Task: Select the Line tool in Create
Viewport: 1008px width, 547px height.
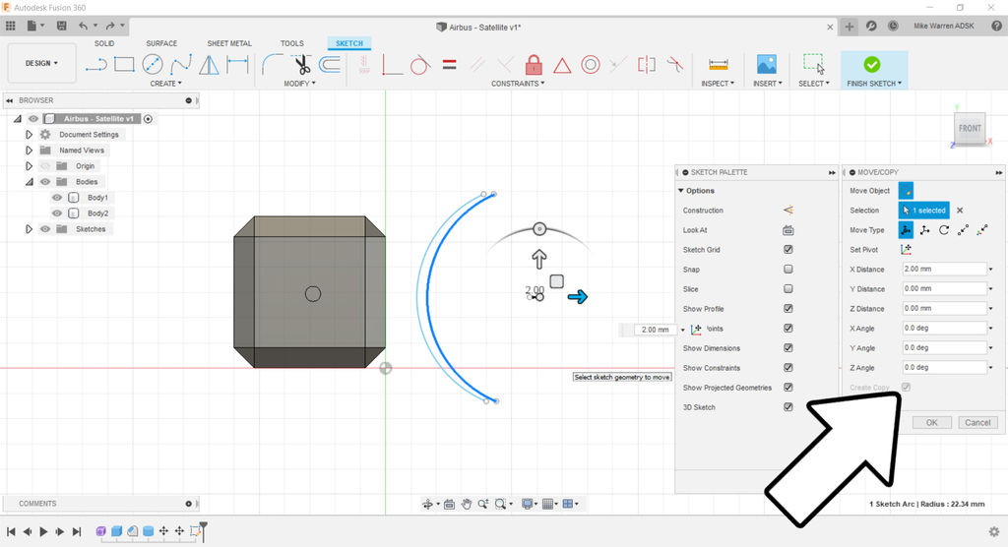Action: point(96,64)
